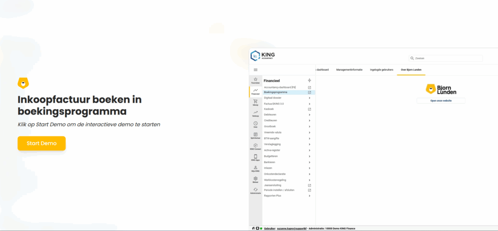498x231 pixels.
Task: Open the Mijn KING user icon
Action: point(255,169)
